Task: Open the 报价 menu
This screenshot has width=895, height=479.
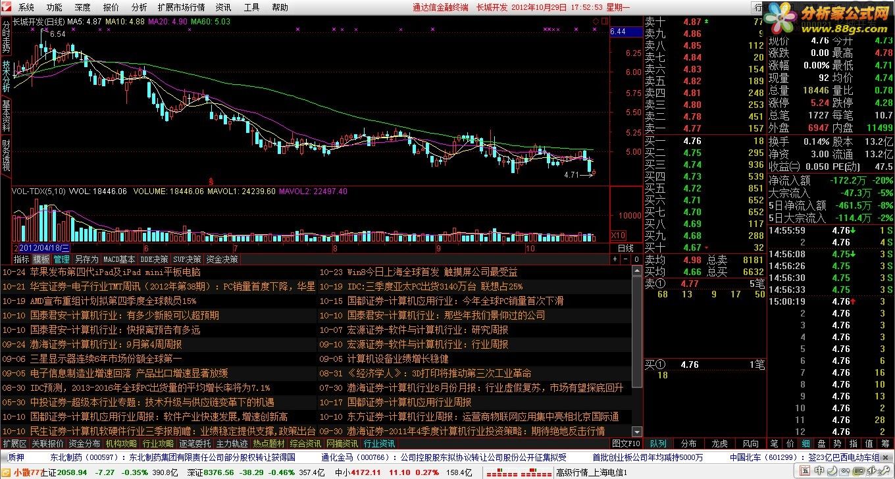Action: [111, 7]
